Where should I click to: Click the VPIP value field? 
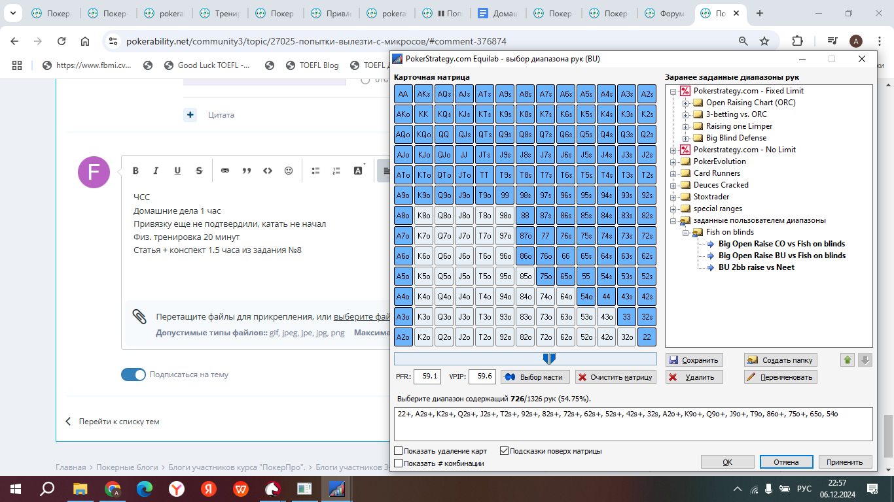tap(482, 376)
